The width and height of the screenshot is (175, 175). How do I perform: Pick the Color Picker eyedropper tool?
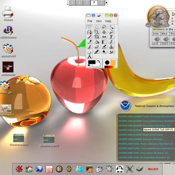[90, 42]
